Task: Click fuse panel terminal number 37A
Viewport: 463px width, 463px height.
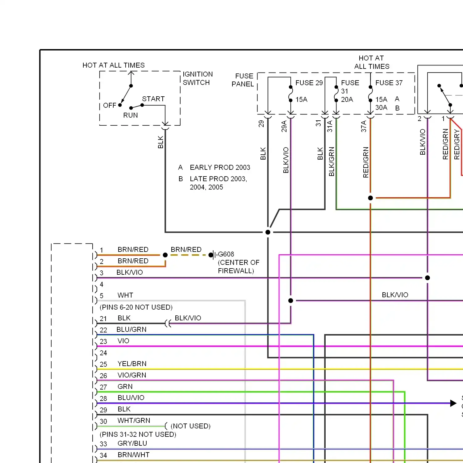Action: (364, 126)
